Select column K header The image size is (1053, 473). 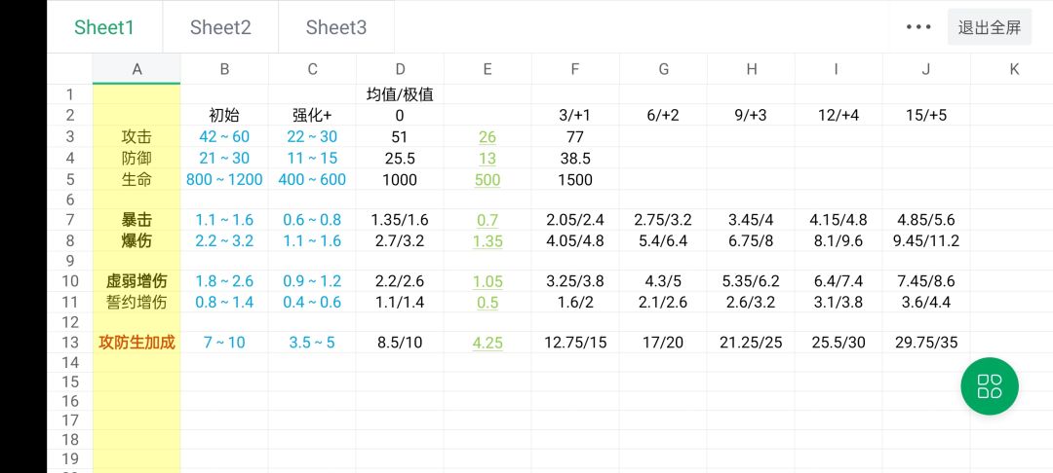pos(1014,68)
